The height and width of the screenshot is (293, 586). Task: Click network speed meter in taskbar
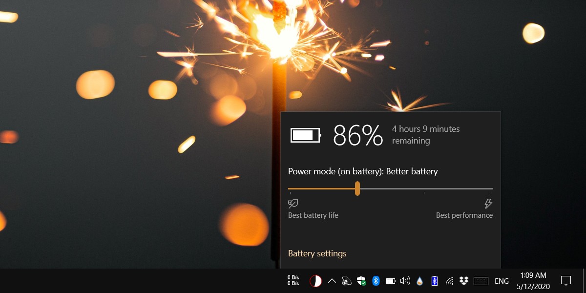(293, 280)
